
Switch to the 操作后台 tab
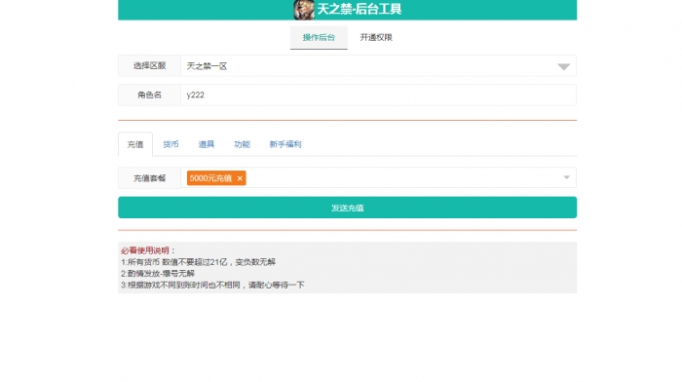(x=319, y=37)
